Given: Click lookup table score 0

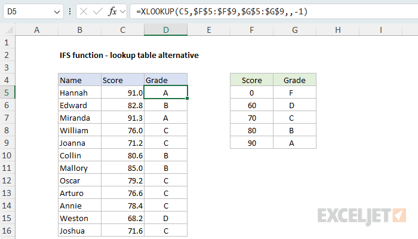Looking at the screenshot, I should coord(251,93).
